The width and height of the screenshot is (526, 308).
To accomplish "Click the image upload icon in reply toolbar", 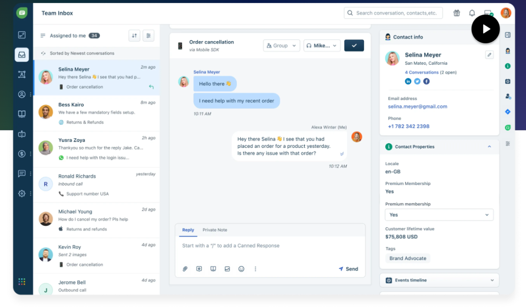I will (227, 269).
